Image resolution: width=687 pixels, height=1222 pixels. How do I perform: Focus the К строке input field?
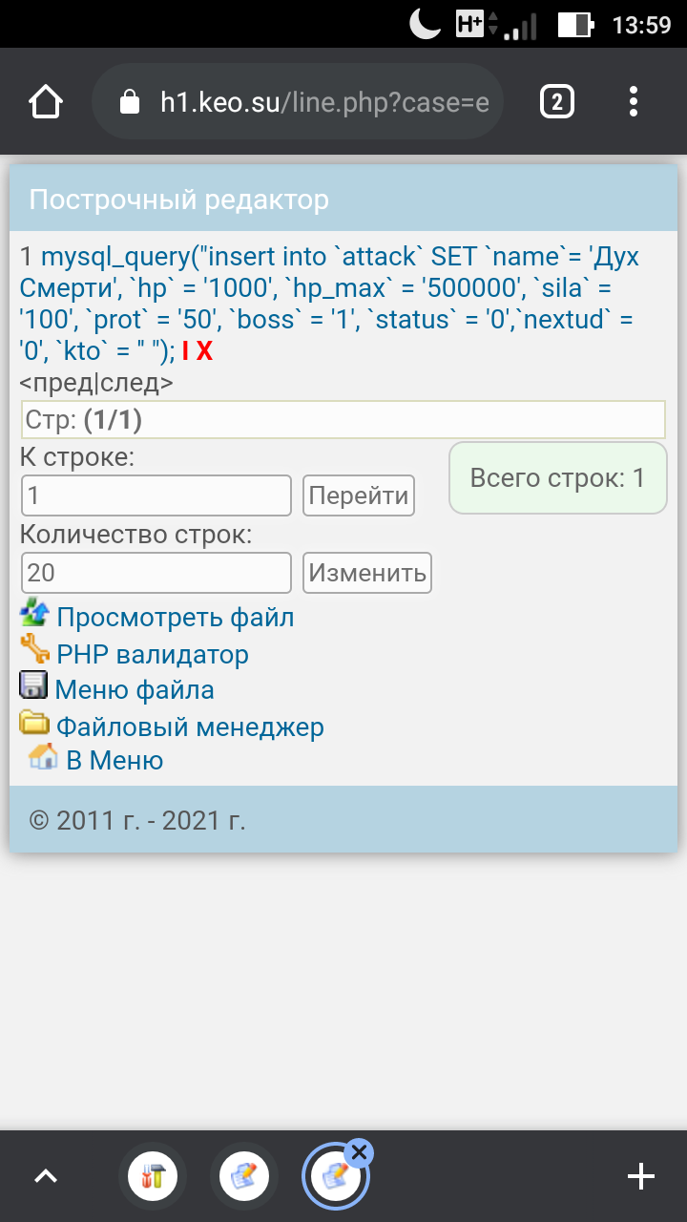pos(156,495)
